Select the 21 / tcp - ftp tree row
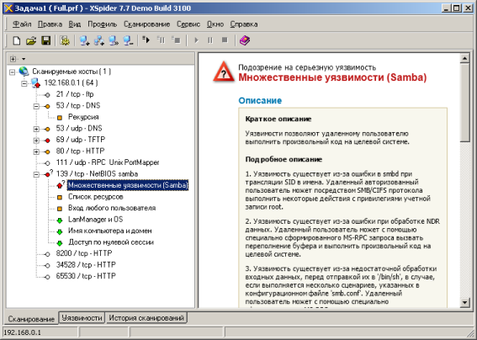The width and height of the screenshot is (477, 340). [x=75, y=94]
